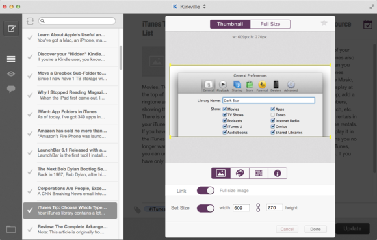Screen dimensions: 377x240
Task: Click the fullscreen arrows icon in title bar
Action: click(372, 7)
